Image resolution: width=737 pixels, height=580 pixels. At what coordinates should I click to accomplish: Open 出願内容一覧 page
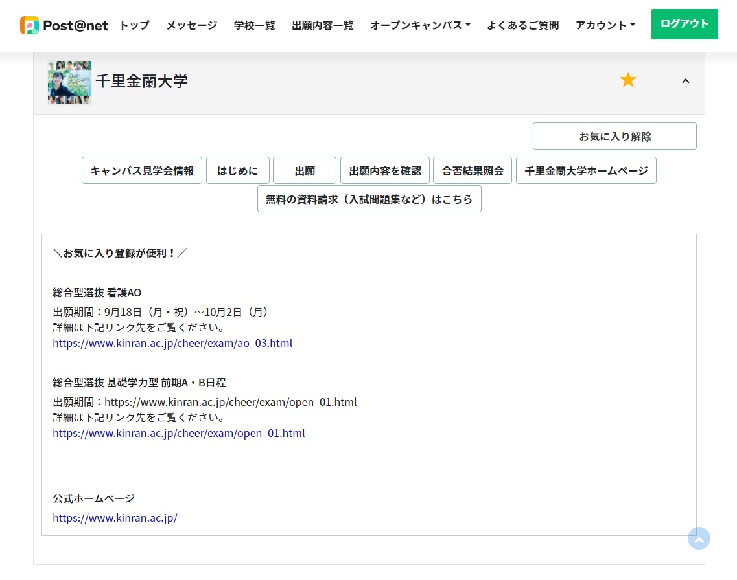[x=322, y=25]
